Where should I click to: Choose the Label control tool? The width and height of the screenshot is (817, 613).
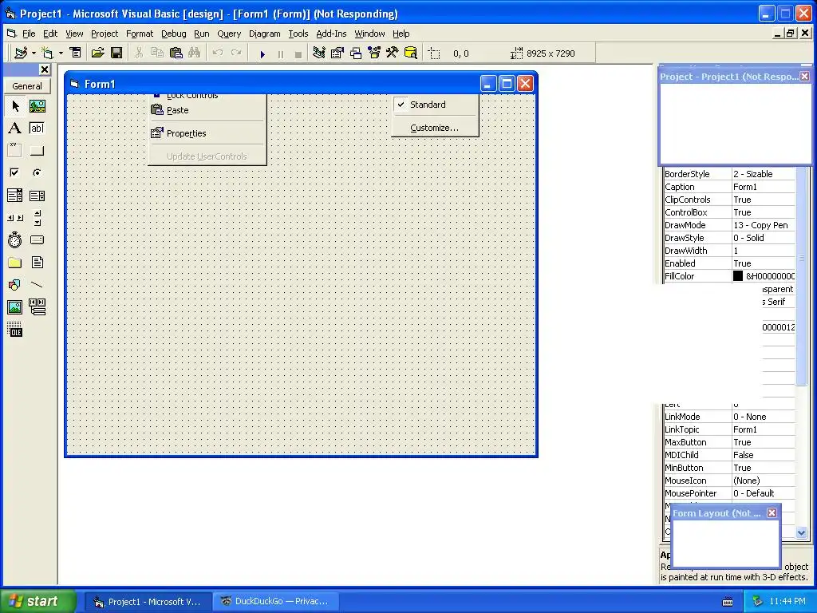[x=15, y=129]
